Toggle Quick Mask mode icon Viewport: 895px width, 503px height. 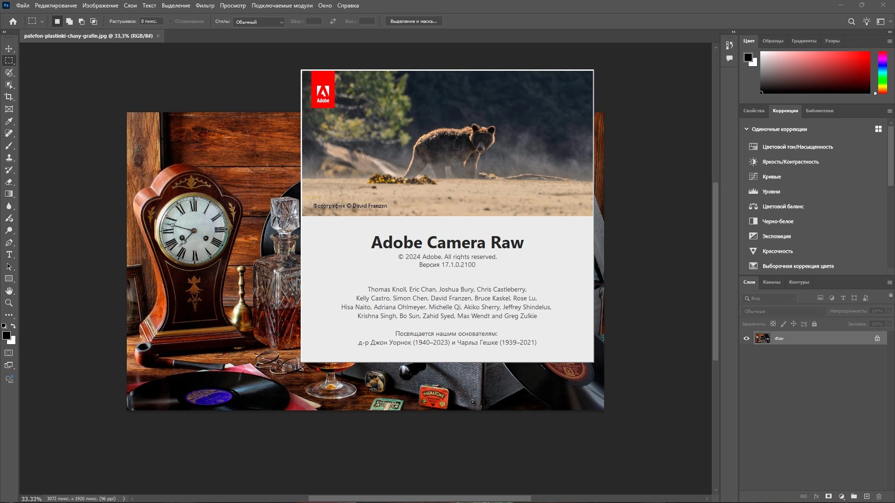tap(9, 353)
